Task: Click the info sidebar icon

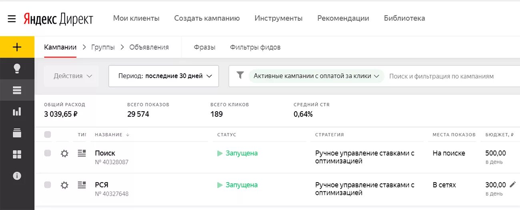Action: tap(17, 176)
